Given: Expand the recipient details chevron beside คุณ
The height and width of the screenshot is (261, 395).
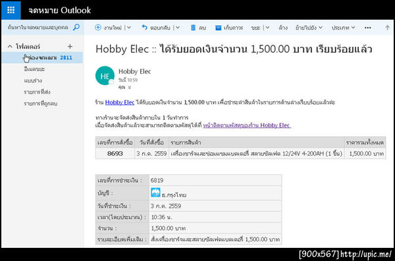Looking at the screenshot, I should (x=130, y=87).
